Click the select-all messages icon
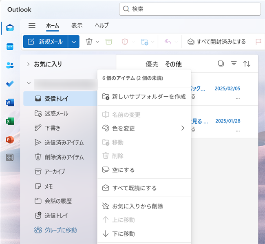Screen dimensions: 265x244 [221, 64]
